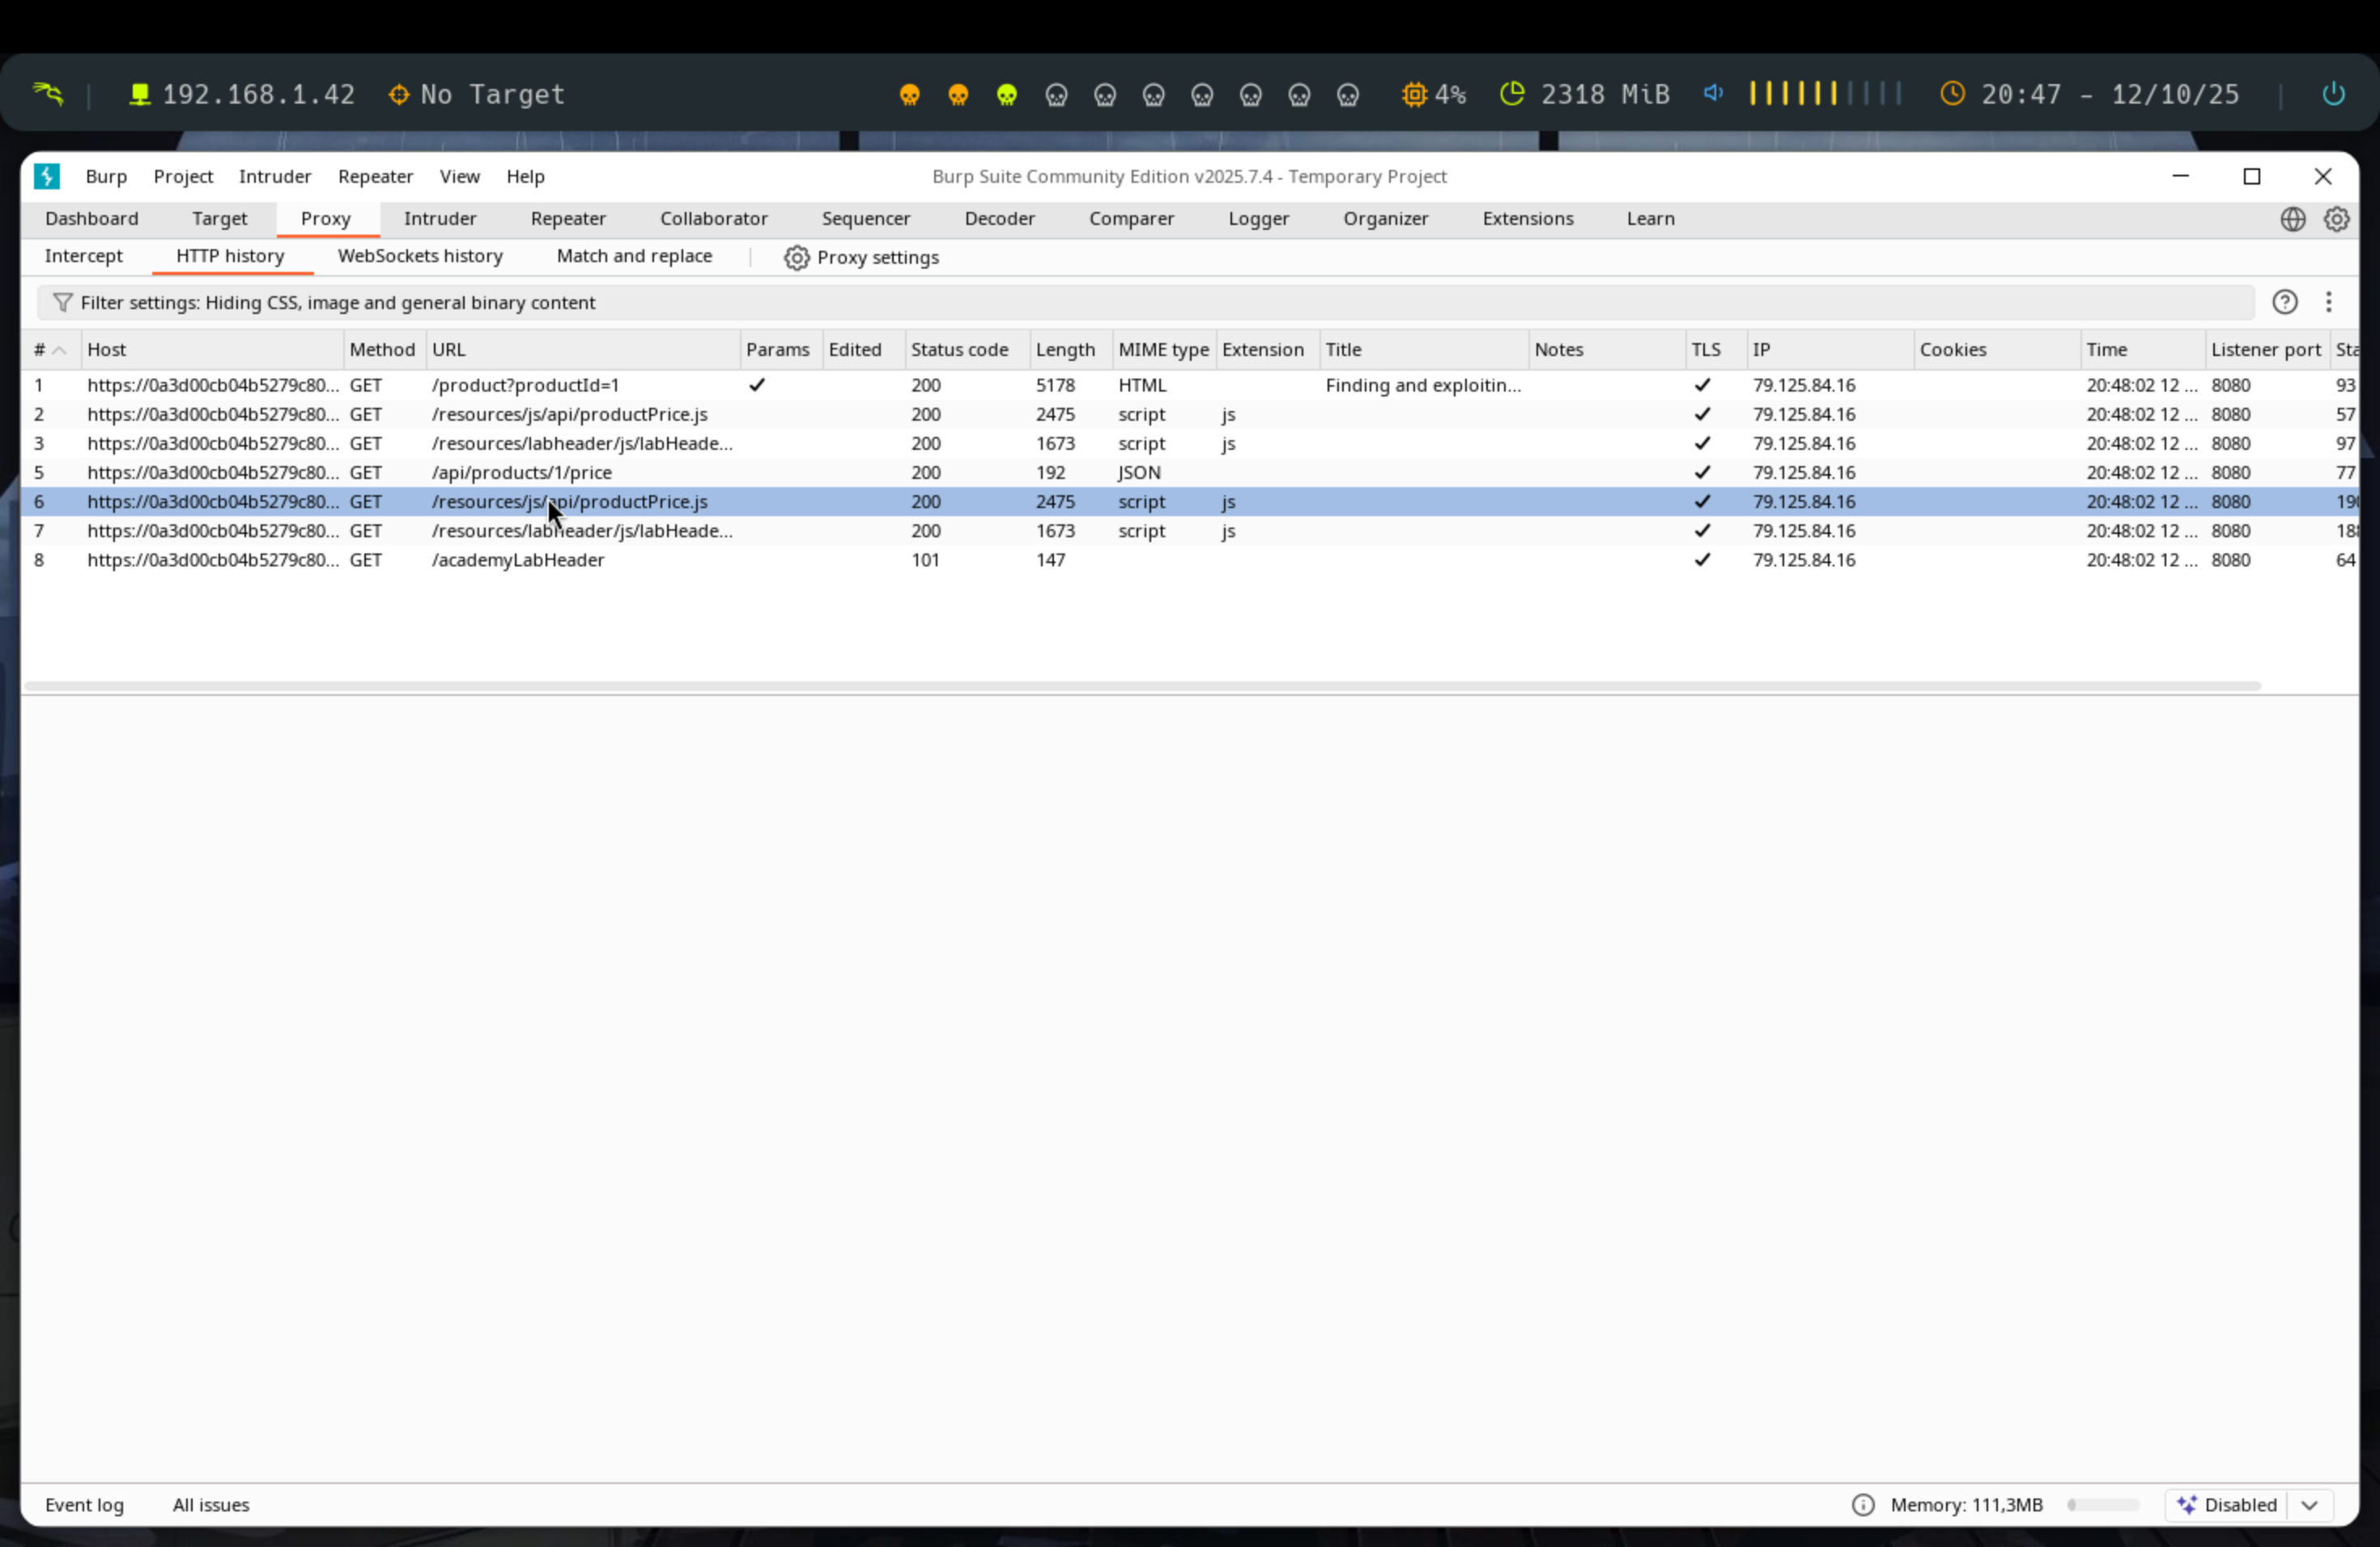Expand the dropdown next to Disabled
Screen dimensions: 2380x1547
[2309, 1505]
